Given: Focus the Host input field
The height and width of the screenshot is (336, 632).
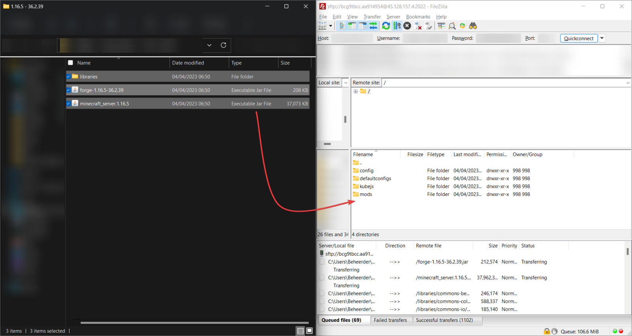Looking at the screenshot, I should (352, 38).
